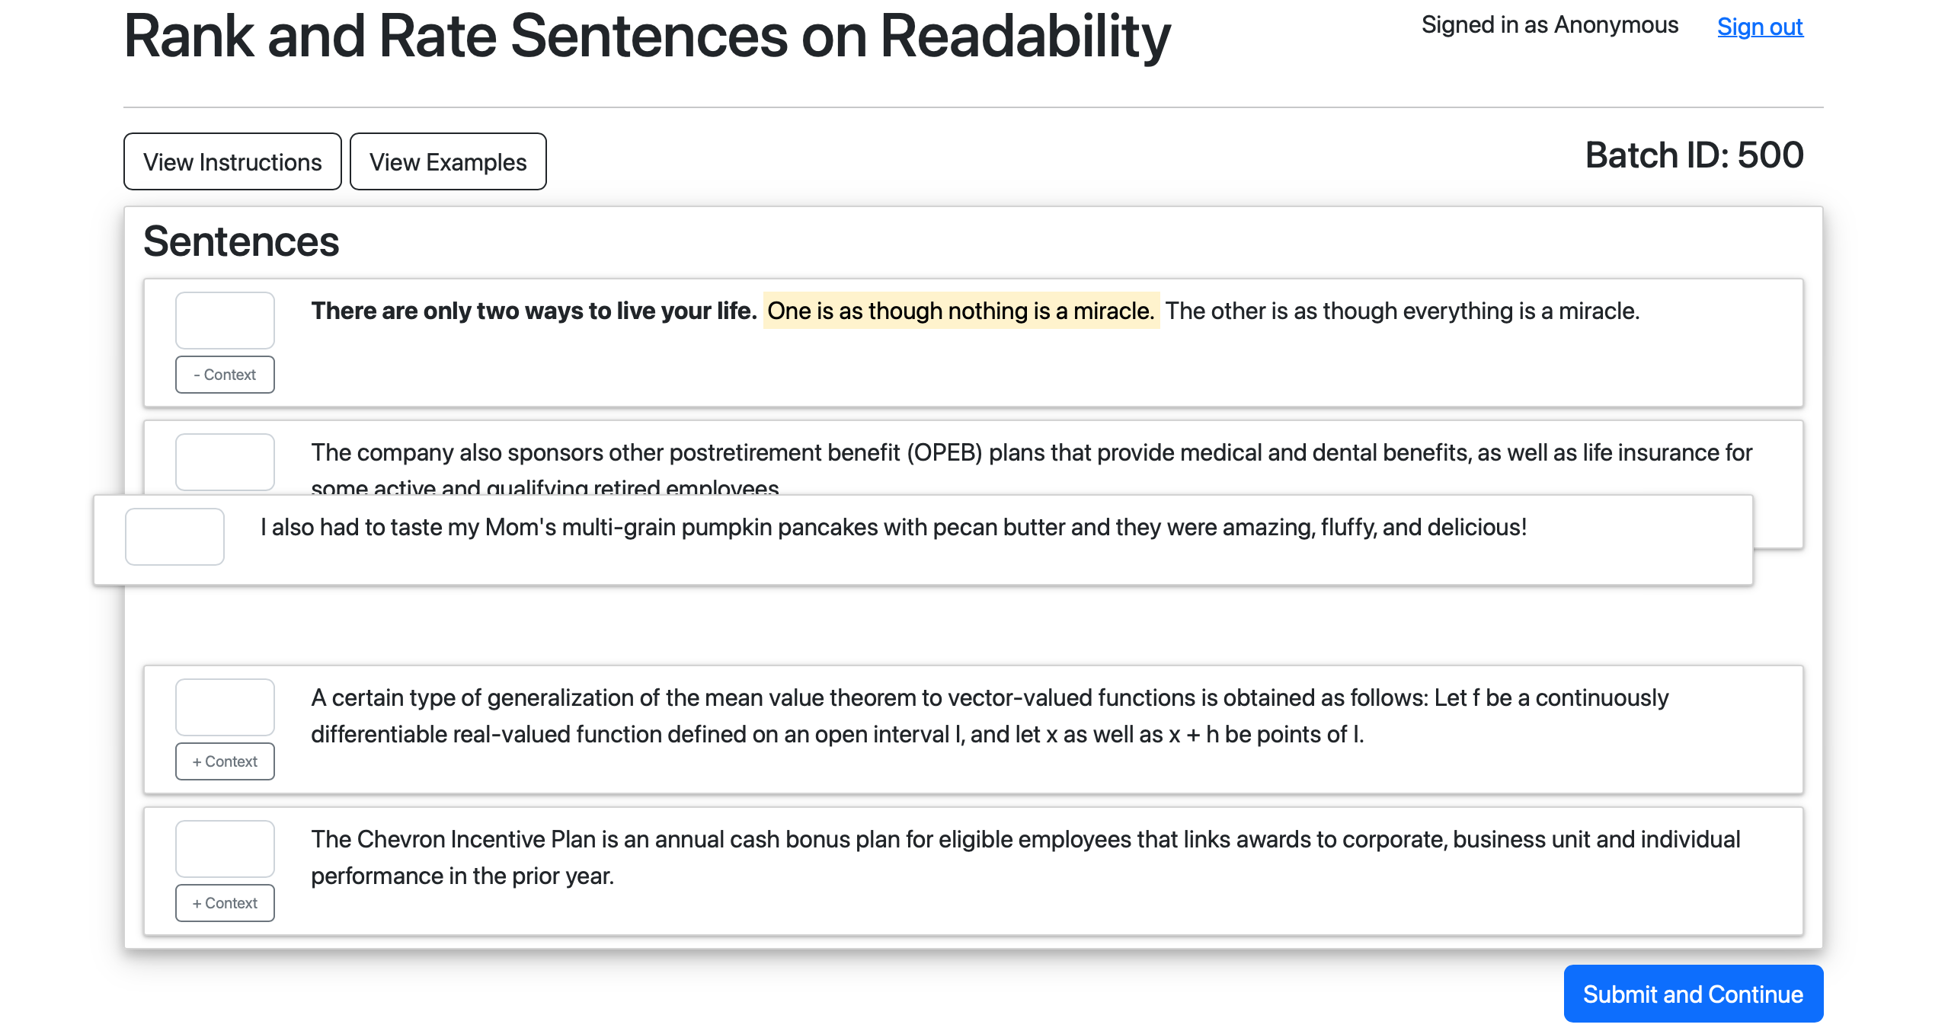
Task: Click the Sign out link
Action: click(1759, 27)
